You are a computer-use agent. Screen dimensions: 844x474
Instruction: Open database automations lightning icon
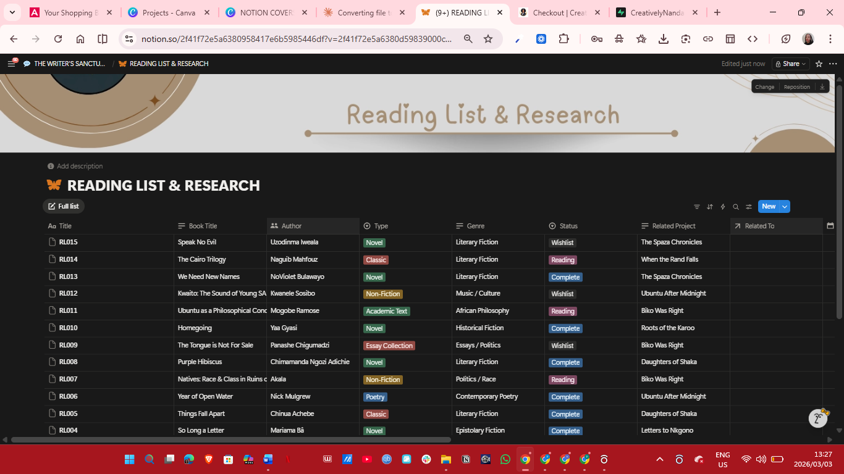click(722, 206)
